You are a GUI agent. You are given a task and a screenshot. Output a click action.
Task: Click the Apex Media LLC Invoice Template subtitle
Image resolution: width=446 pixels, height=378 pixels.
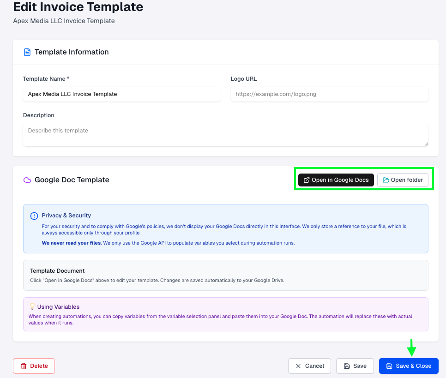(64, 21)
